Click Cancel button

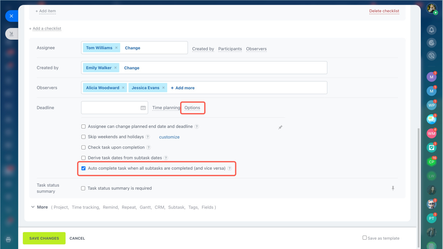click(x=77, y=238)
